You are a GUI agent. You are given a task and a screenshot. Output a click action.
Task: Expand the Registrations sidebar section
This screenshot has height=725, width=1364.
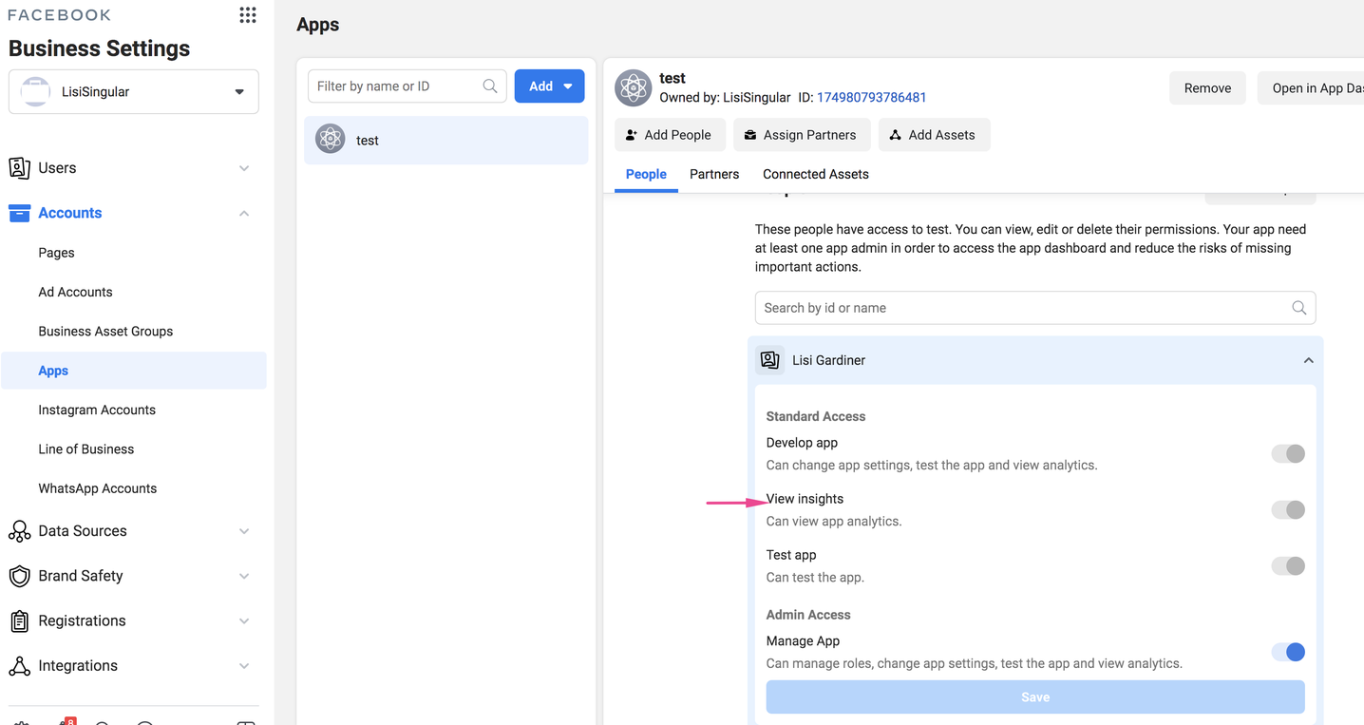pyautogui.click(x=133, y=620)
